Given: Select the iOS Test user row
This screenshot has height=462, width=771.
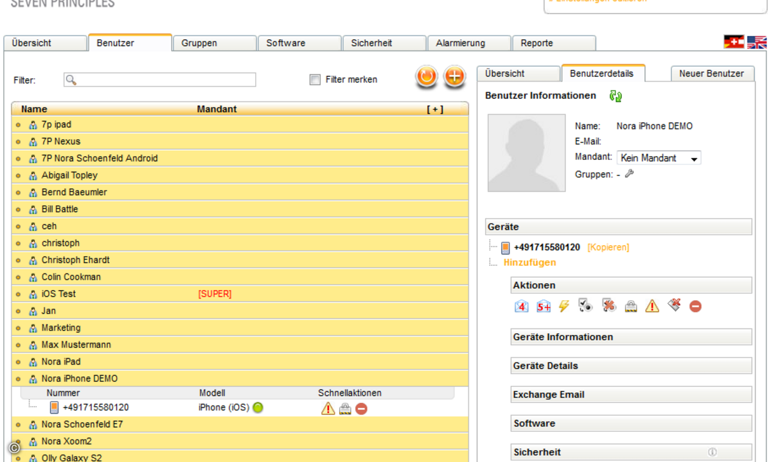Looking at the screenshot, I should click(x=240, y=294).
